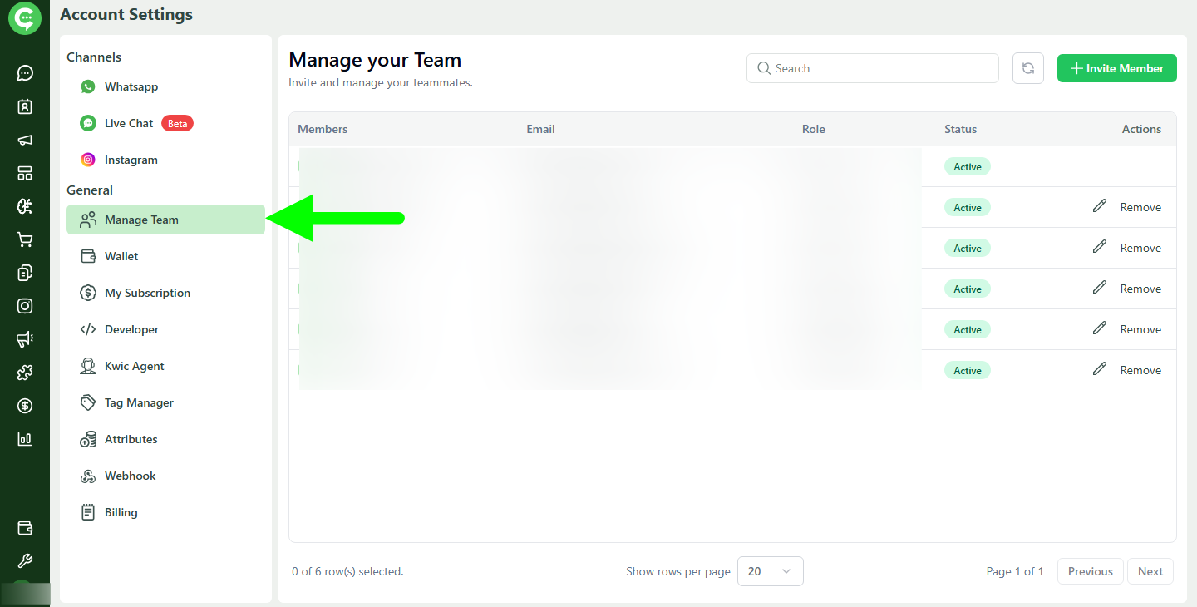
Task: Open the analytics bar chart icon
Action: 25,439
